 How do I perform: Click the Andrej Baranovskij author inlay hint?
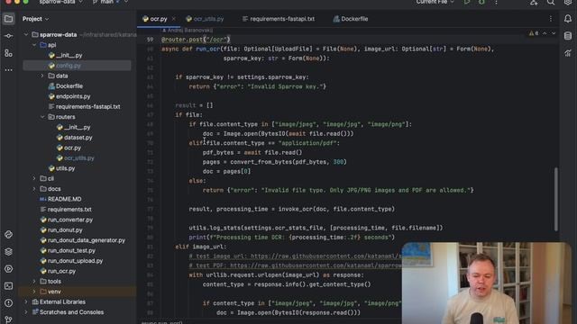click(188, 30)
